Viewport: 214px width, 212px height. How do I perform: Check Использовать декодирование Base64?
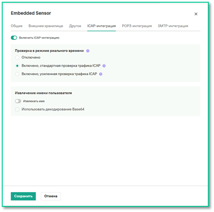click(17, 109)
